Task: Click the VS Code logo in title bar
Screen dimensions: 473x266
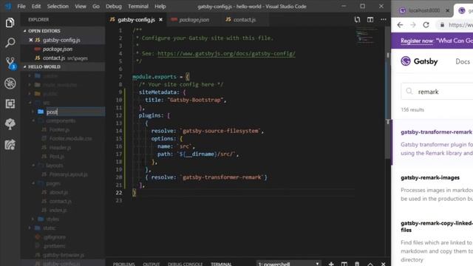Action: coord(8,6)
